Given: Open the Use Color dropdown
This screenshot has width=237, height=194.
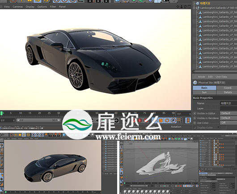Looking at the screenshot, I should coord(229,122).
